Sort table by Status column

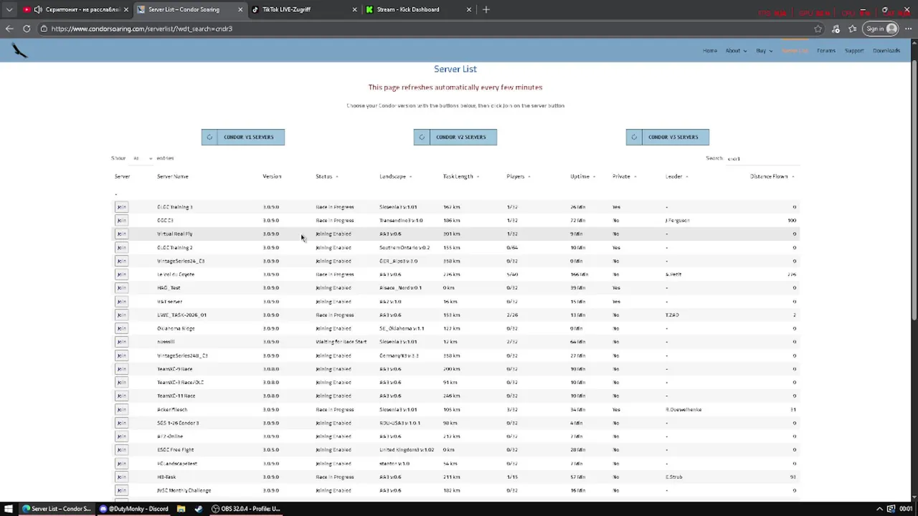coord(326,176)
